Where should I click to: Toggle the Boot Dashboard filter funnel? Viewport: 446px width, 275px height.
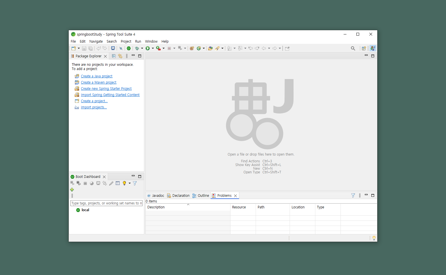click(x=135, y=183)
